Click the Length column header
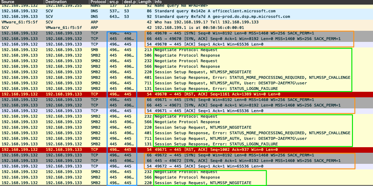Image resolution: width=373 pixels, height=186 pixels. point(145,2)
